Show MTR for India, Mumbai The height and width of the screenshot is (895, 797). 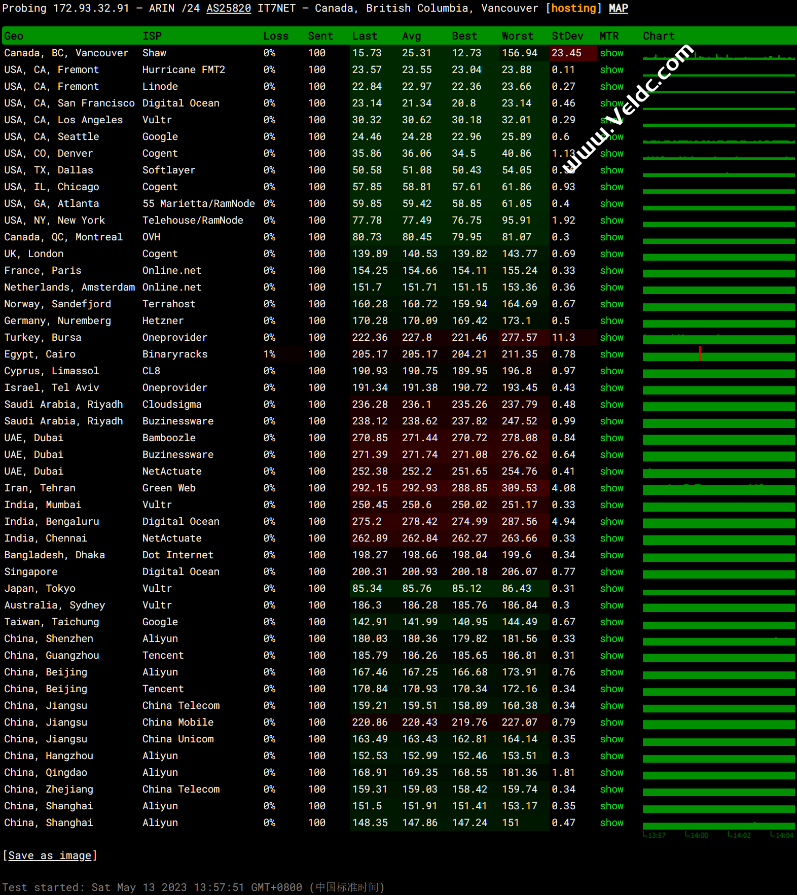click(x=611, y=505)
